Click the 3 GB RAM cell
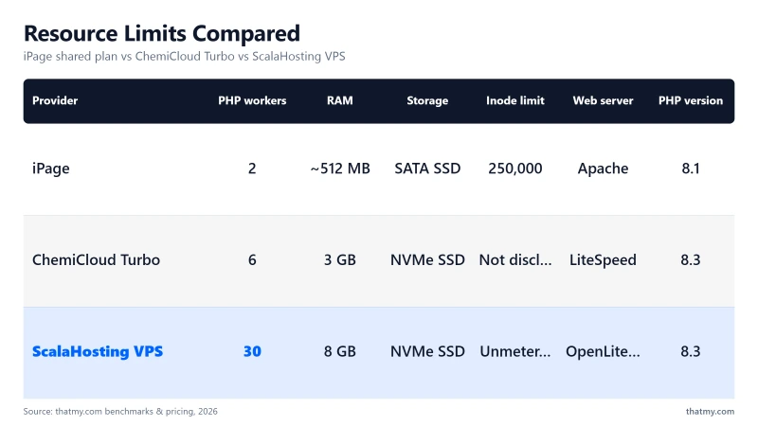The image size is (758, 426). [340, 259]
